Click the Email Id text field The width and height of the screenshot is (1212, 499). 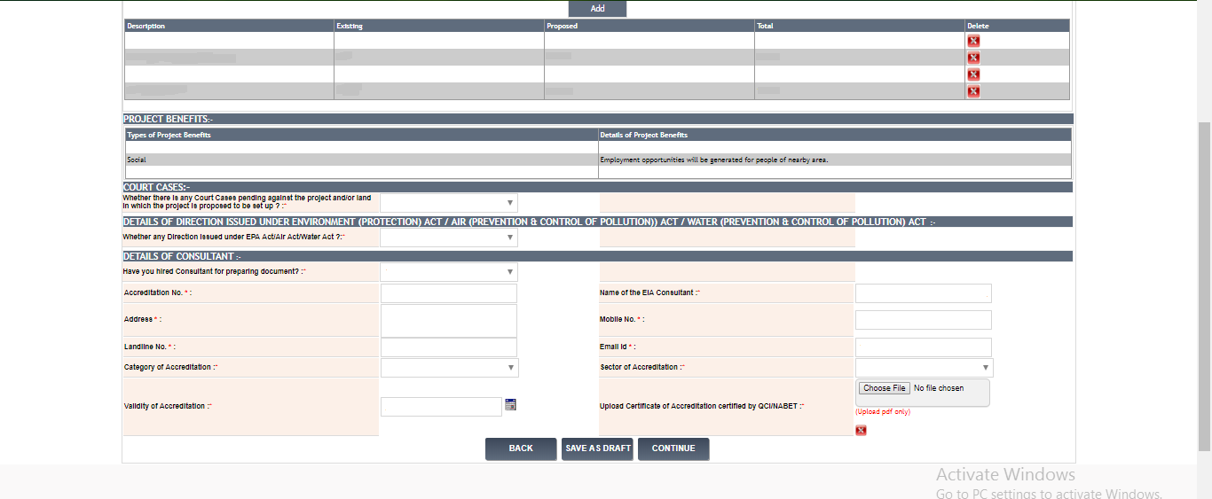923,347
